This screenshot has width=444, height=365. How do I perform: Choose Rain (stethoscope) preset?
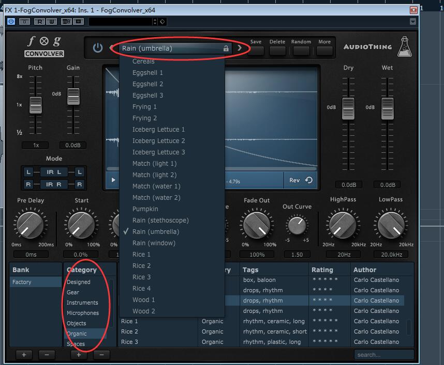172,220
